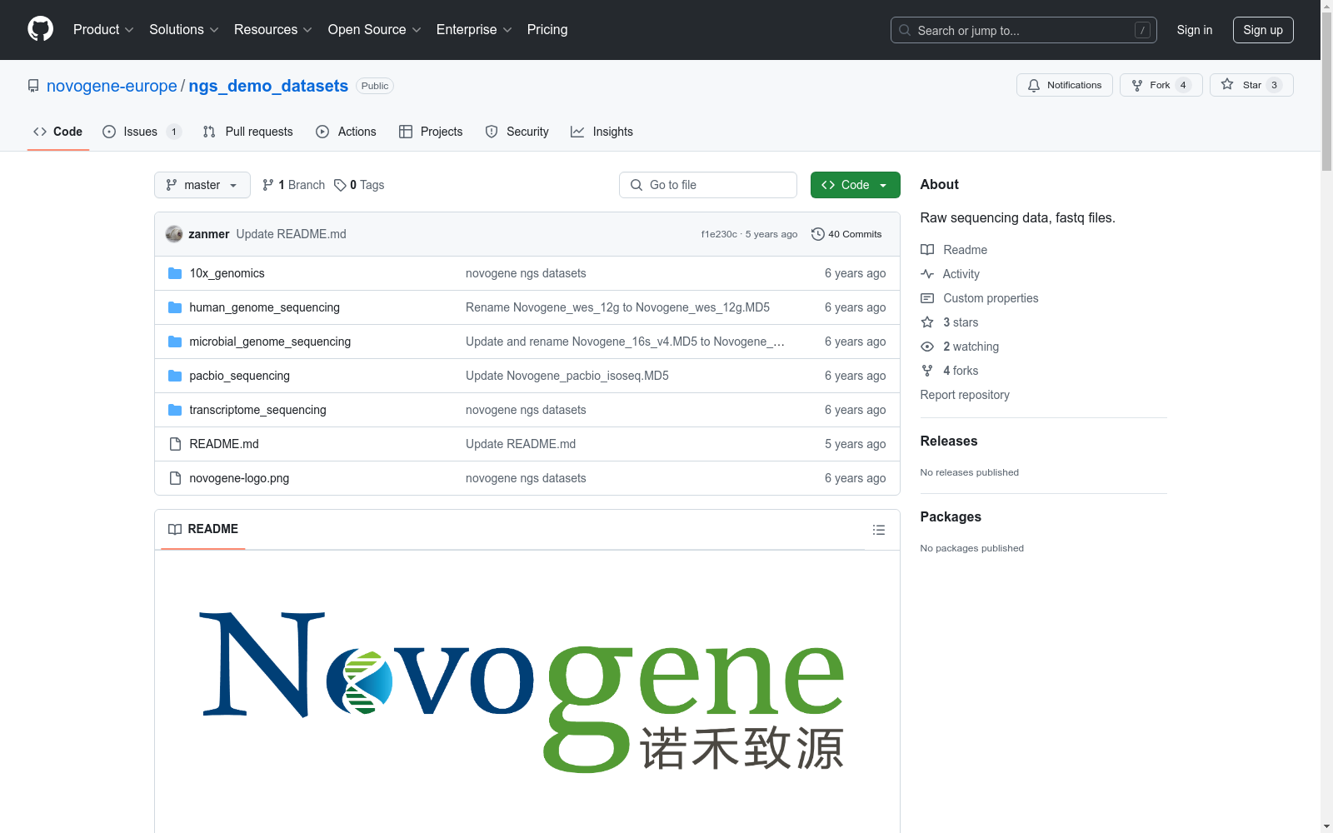Click the zanmer author name
Image resolution: width=1333 pixels, height=833 pixels.
pyautogui.click(x=208, y=234)
